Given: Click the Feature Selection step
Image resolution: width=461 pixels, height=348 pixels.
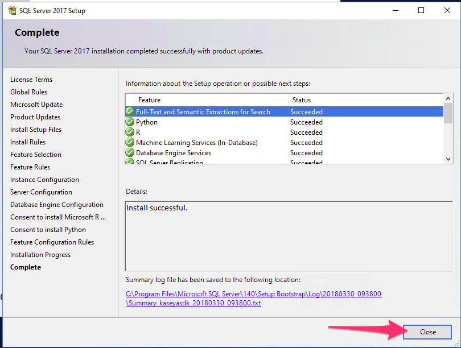Looking at the screenshot, I should (36, 155).
